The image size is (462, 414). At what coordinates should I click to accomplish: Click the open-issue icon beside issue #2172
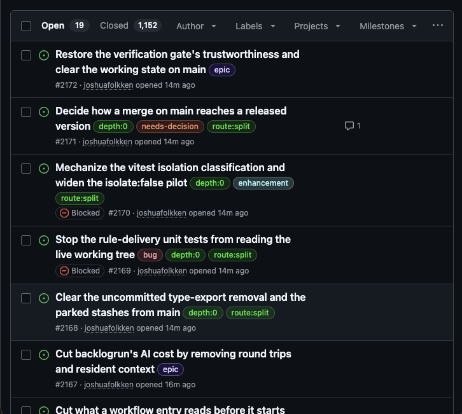44,55
